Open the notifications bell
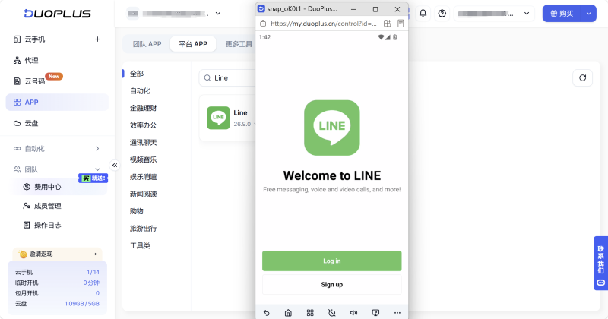 tap(423, 14)
